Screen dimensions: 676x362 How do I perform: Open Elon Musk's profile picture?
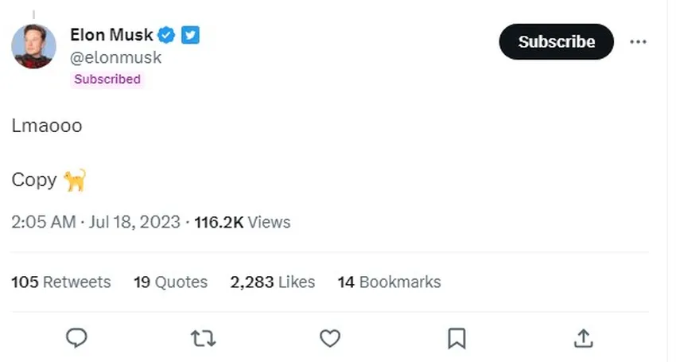click(x=33, y=46)
